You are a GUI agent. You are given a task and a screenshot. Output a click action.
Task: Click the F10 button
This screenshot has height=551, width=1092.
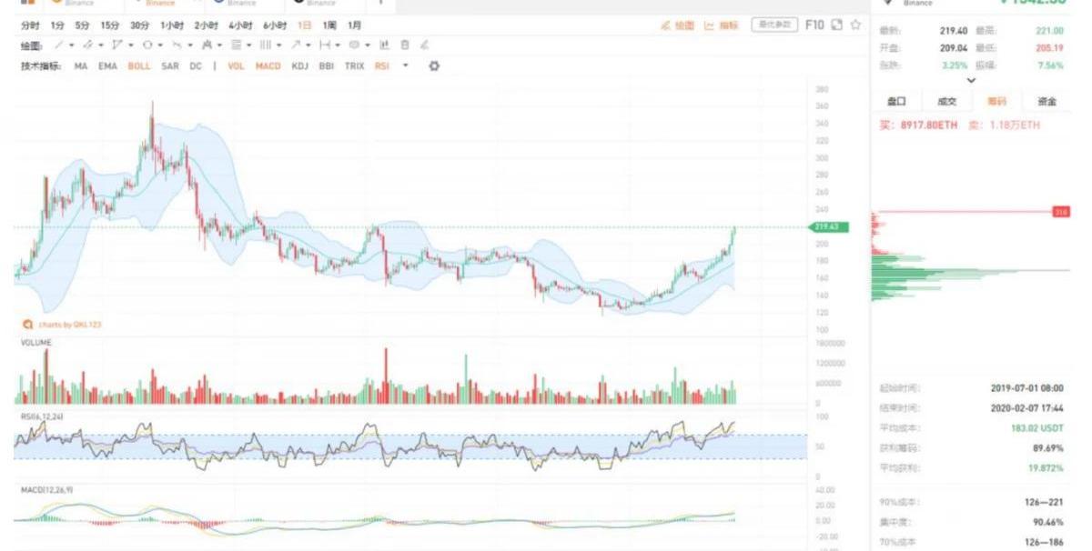(814, 25)
